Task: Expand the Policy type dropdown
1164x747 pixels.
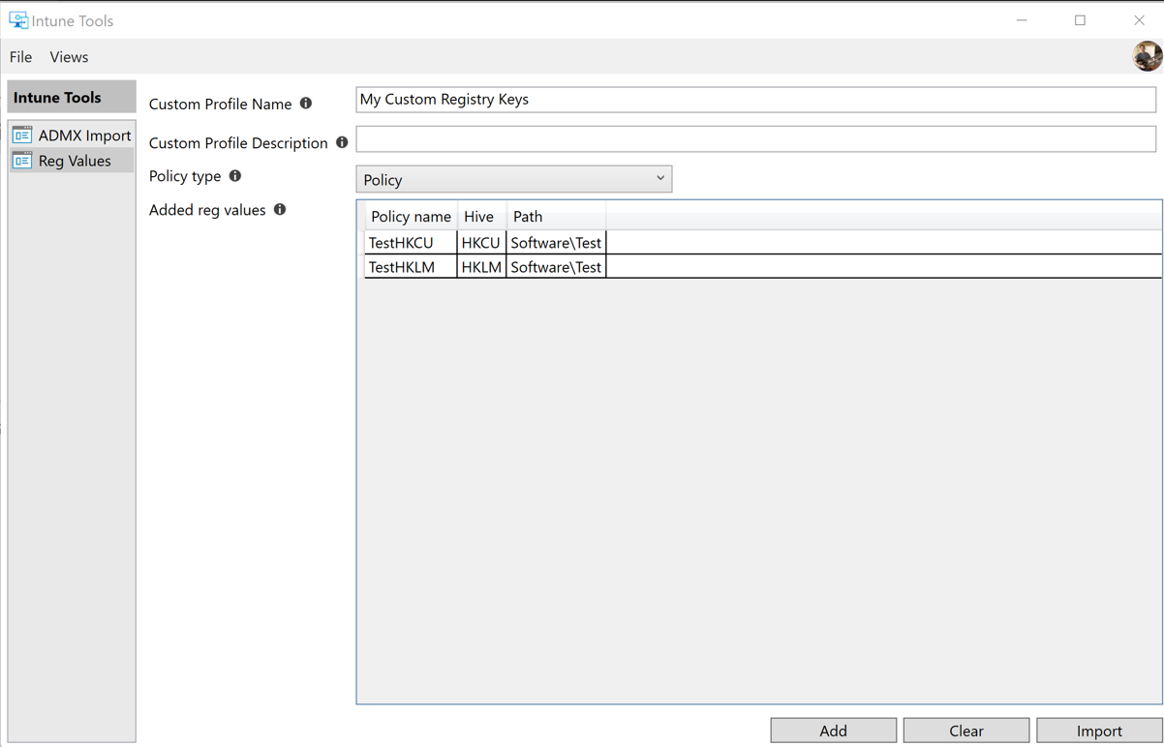Action: pyautogui.click(x=514, y=179)
